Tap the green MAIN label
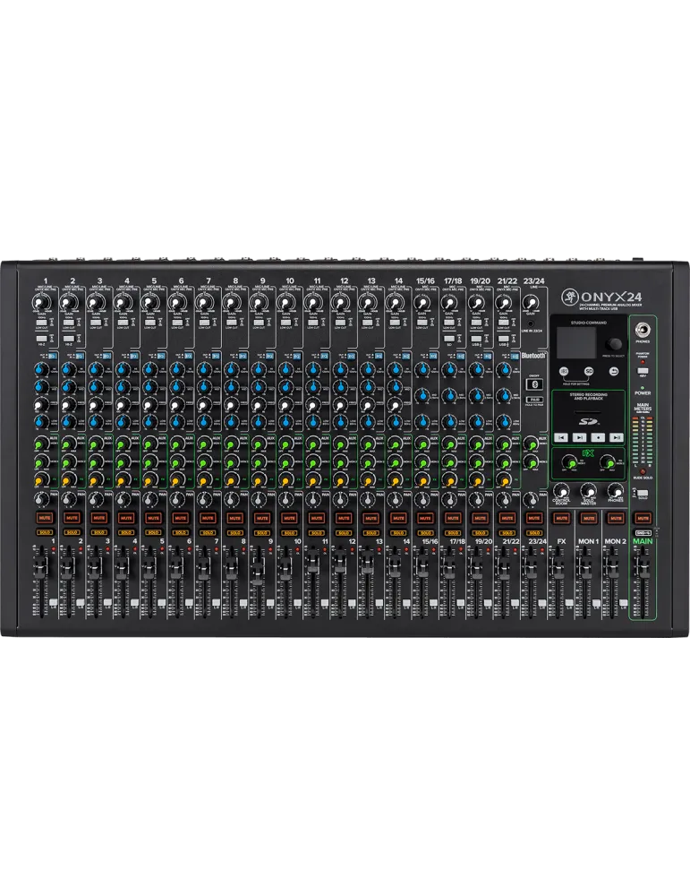 pos(643,541)
